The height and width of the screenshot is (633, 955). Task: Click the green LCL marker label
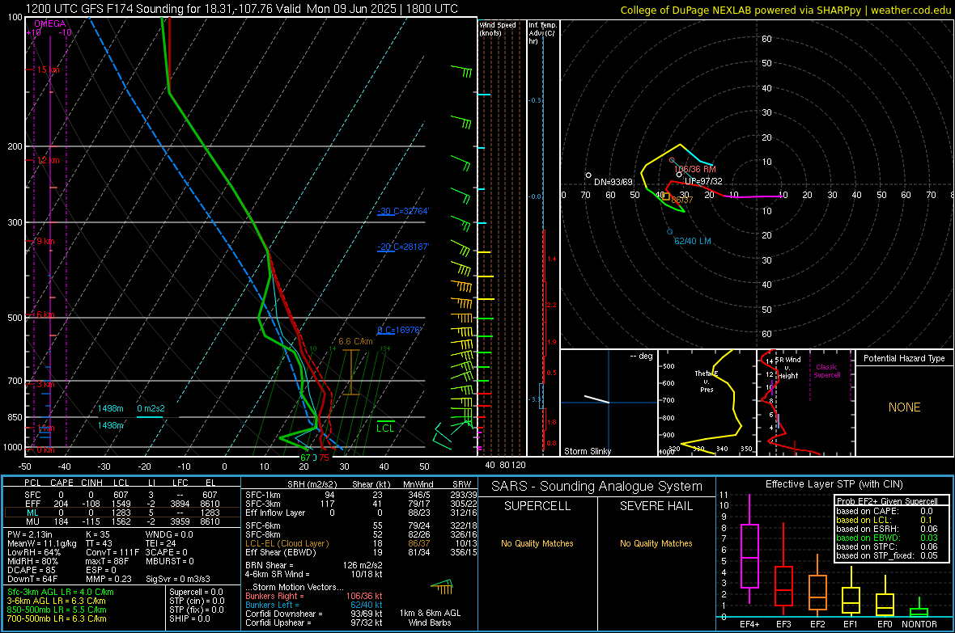(385, 428)
